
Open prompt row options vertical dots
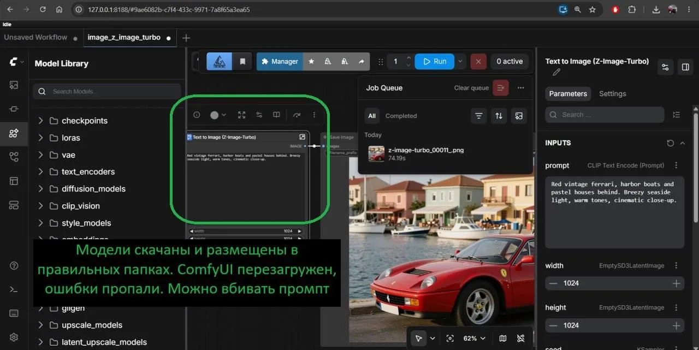[x=676, y=165]
